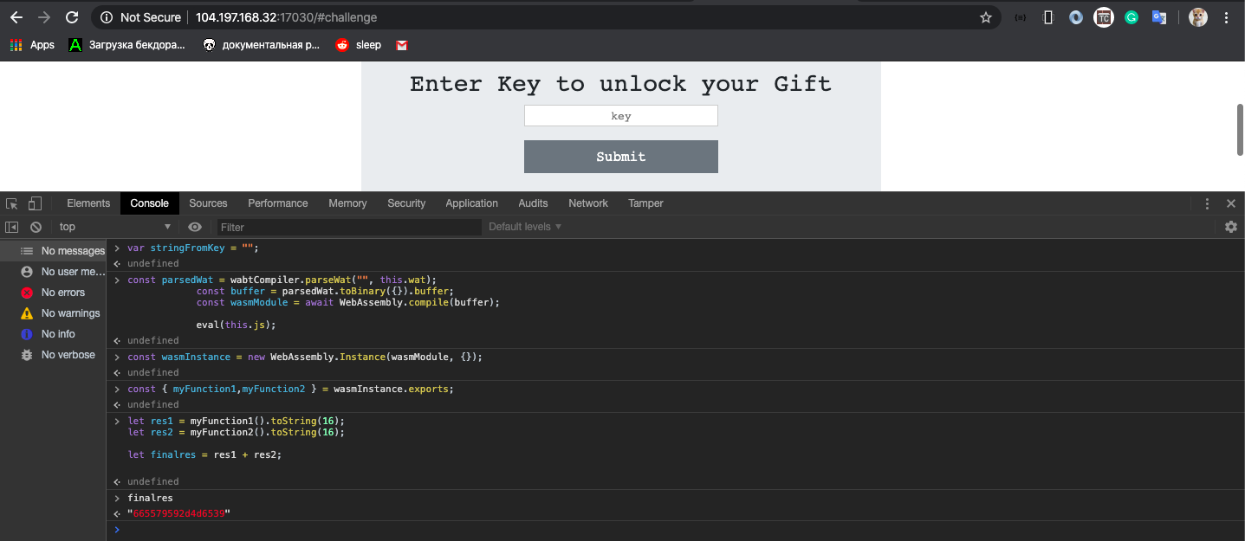Click the Grammarly extension icon
This screenshot has width=1245, height=541.
coord(1131,17)
